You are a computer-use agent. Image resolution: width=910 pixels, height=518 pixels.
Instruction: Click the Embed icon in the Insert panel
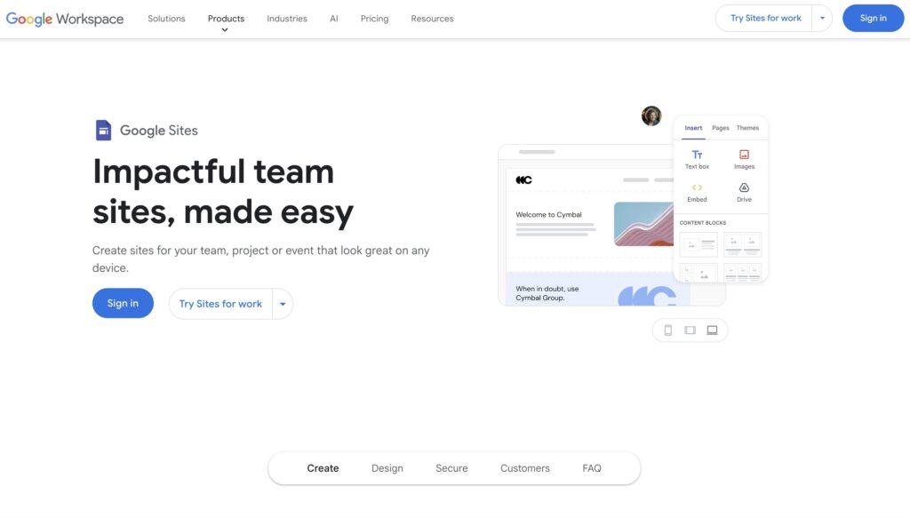click(698, 189)
